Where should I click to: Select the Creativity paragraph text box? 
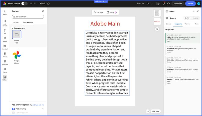coord(107,63)
